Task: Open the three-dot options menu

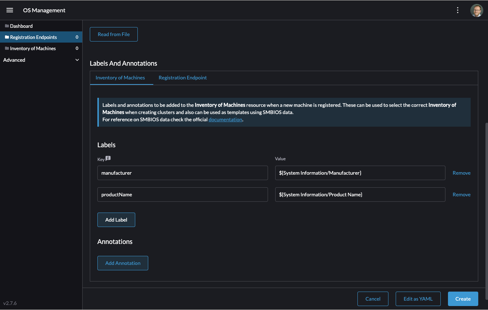Action: click(458, 10)
